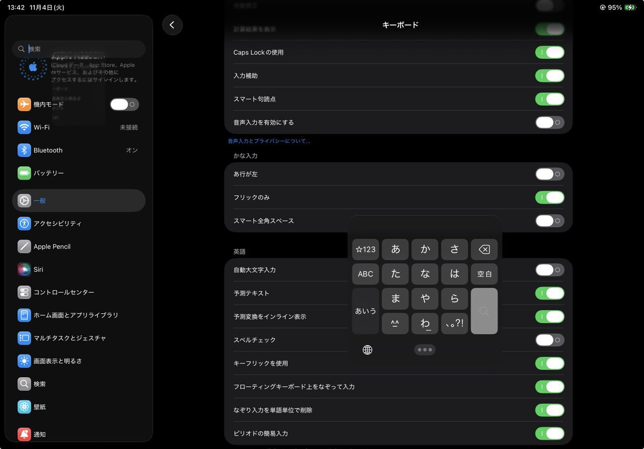Open コントロールセンター icon
644x449 pixels.
click(x=24, y=293)
